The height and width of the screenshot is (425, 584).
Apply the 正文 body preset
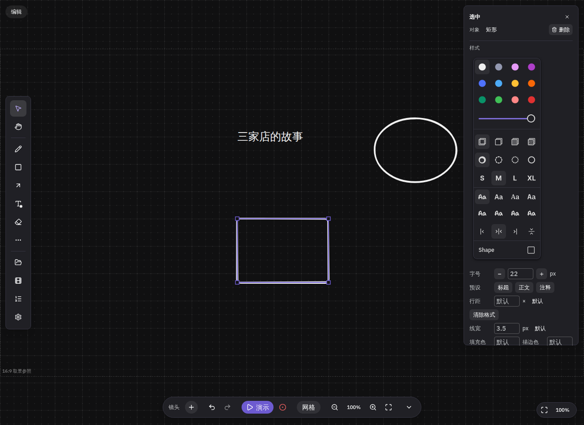coord(524,287)
